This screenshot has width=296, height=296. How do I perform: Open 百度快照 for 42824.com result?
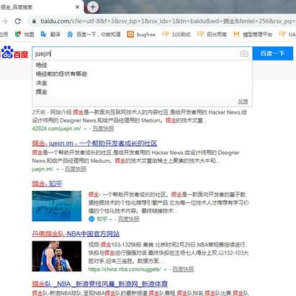click(x=103, y=129)
